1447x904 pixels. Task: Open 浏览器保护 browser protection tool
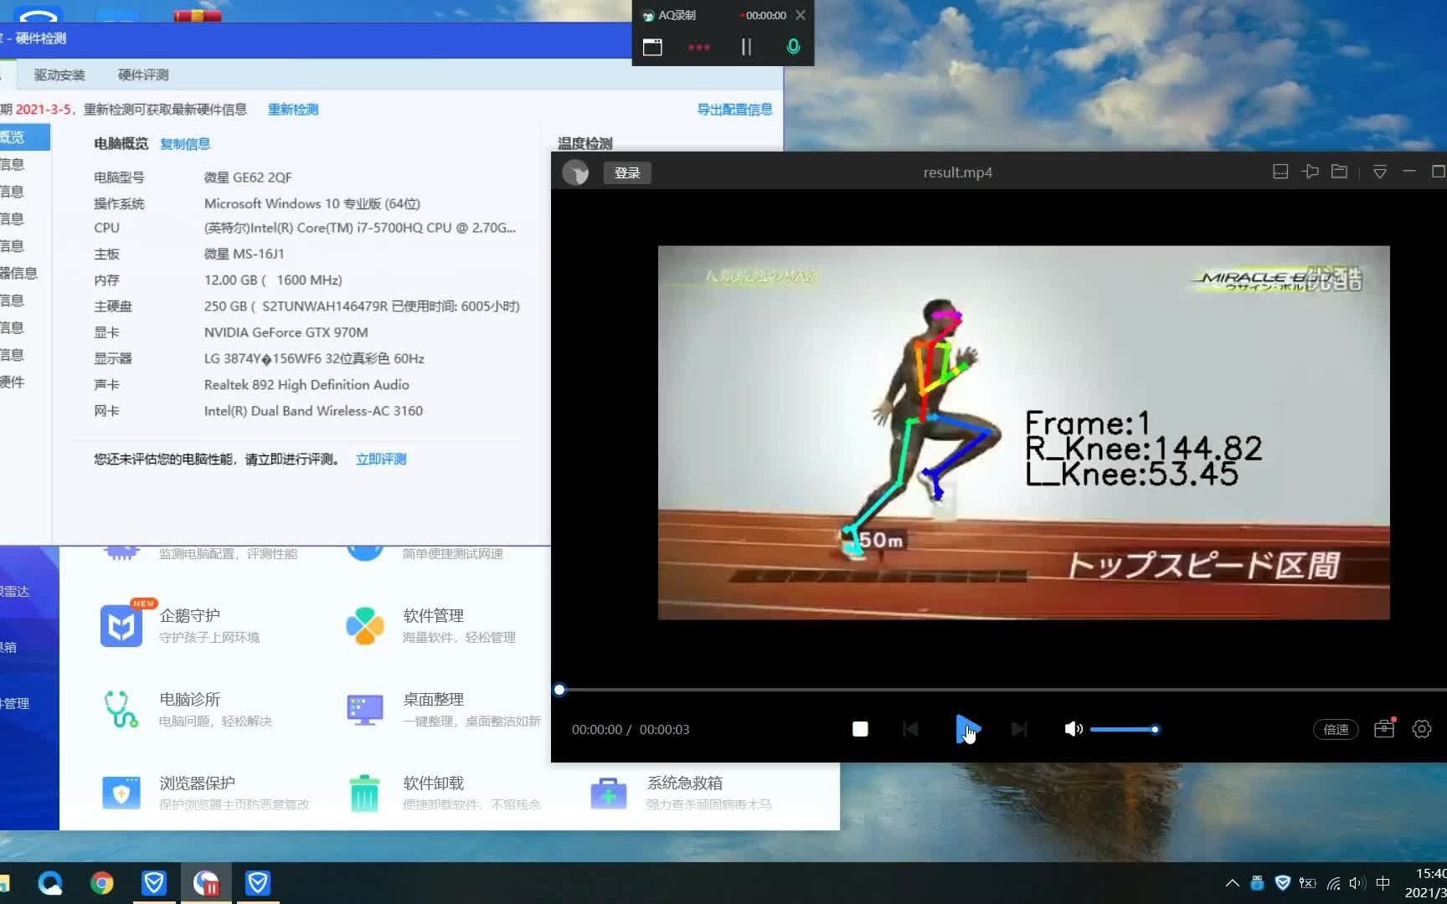[x=205, y=793]
